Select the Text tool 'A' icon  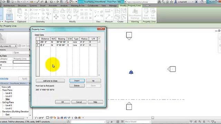pyautogui.click(x=46, y=2)
